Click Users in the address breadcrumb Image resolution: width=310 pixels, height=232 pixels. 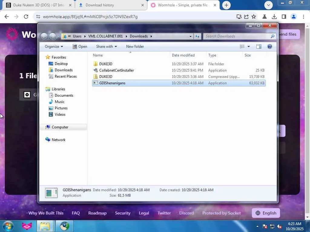(x=77, y=36)
